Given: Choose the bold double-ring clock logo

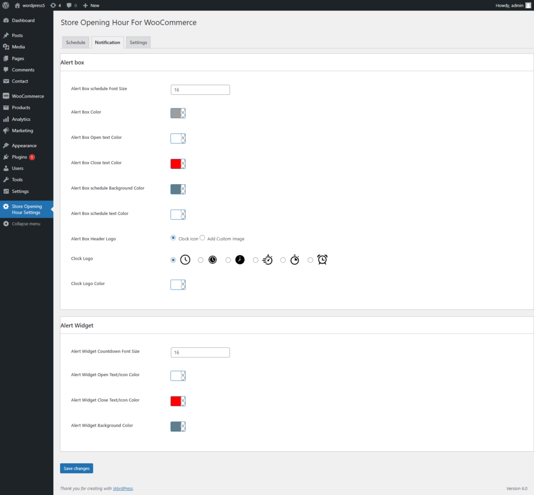Looking at the screenshot, I should pyautogui.click(x=201, y=260).
